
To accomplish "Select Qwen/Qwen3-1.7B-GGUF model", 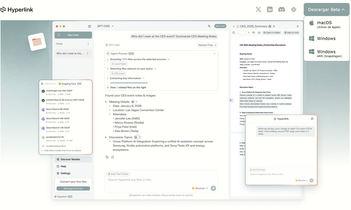I will click(x=66, y=129).
